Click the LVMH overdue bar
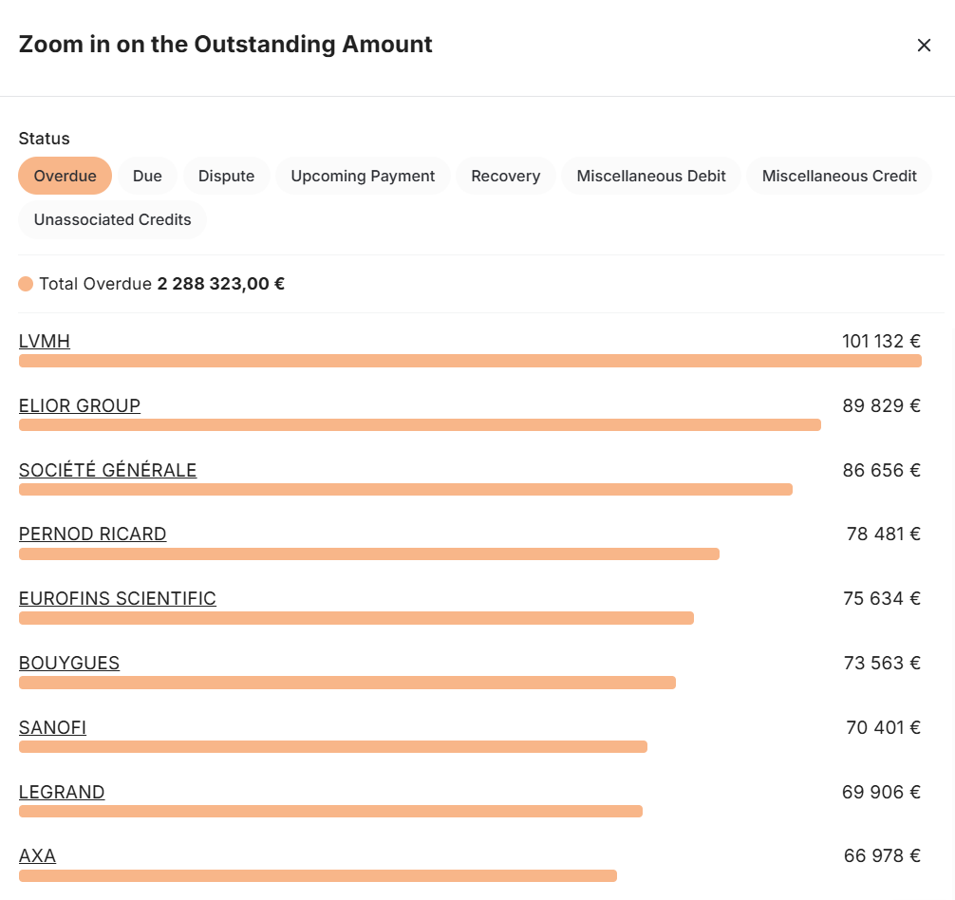The width and height of the screenshot is (955, 900). (x=470, y=361)
